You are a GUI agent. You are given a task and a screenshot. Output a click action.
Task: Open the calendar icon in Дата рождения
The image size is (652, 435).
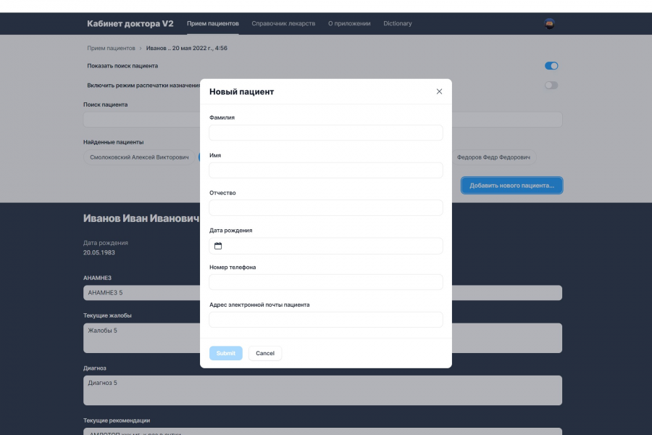[218, 246]
